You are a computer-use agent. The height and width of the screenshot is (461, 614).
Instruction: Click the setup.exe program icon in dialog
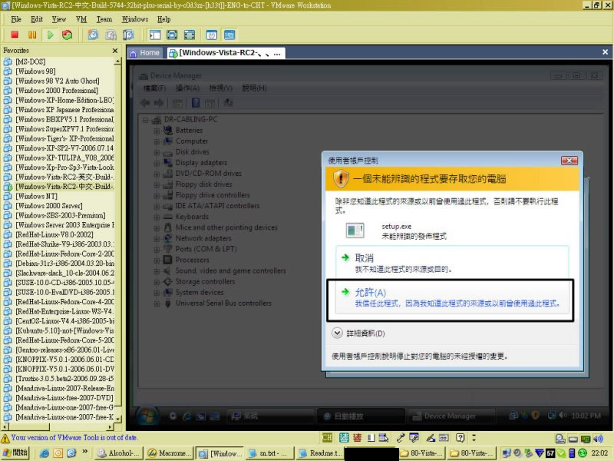pyautogui.click(x=355, y=230)
